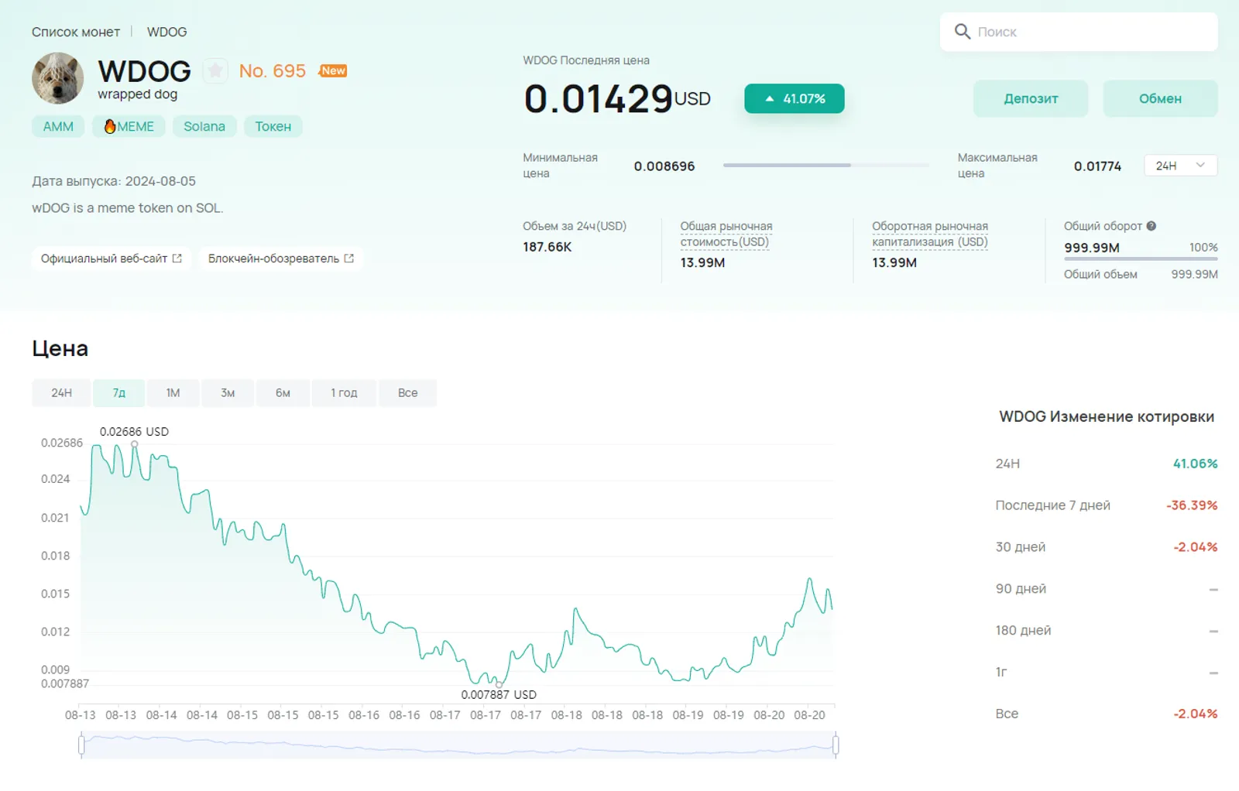Click the No. 695 rank label
This screenshot has width=1239, height=791.
coord(273,71)
